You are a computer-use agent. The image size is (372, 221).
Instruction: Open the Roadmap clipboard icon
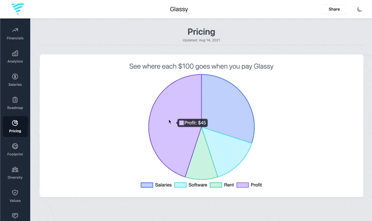15,100
